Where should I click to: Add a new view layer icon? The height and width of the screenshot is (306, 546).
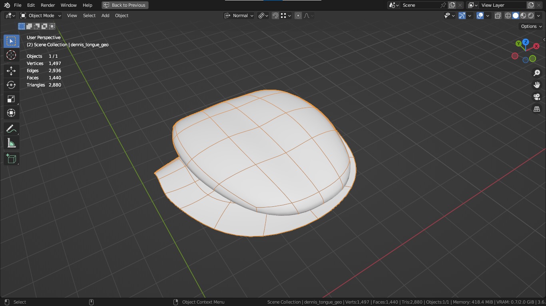click(x=531, y=5)
